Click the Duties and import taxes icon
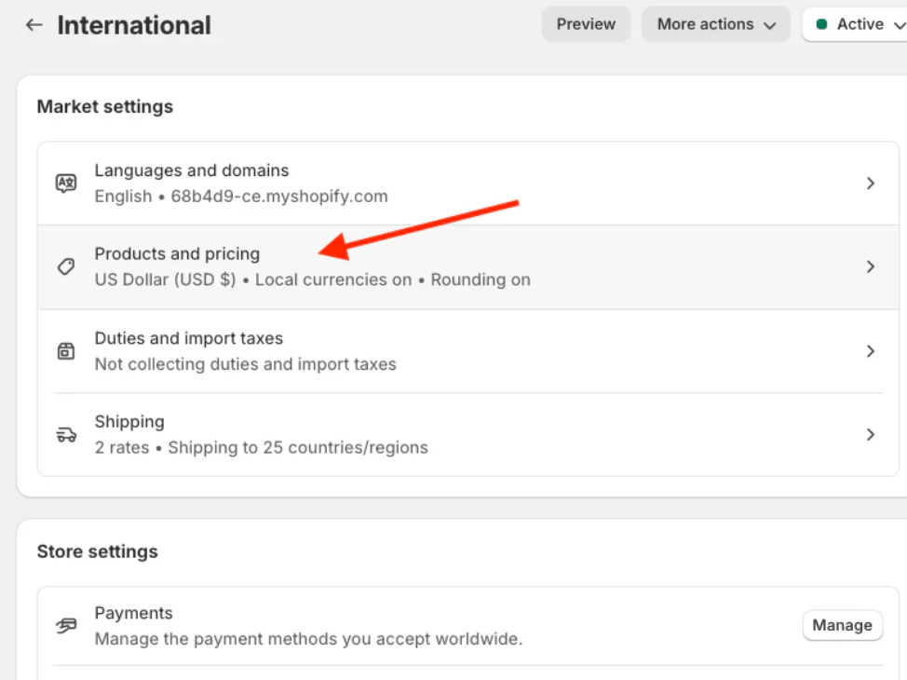Screen dimensions: 907x680 coord(65,350)
